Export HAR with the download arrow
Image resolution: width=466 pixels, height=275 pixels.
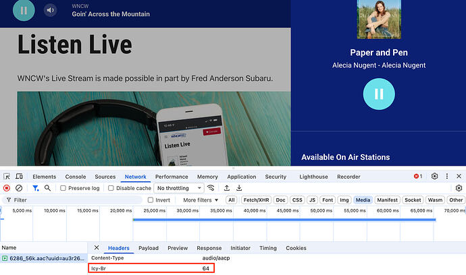coord(239,188)
